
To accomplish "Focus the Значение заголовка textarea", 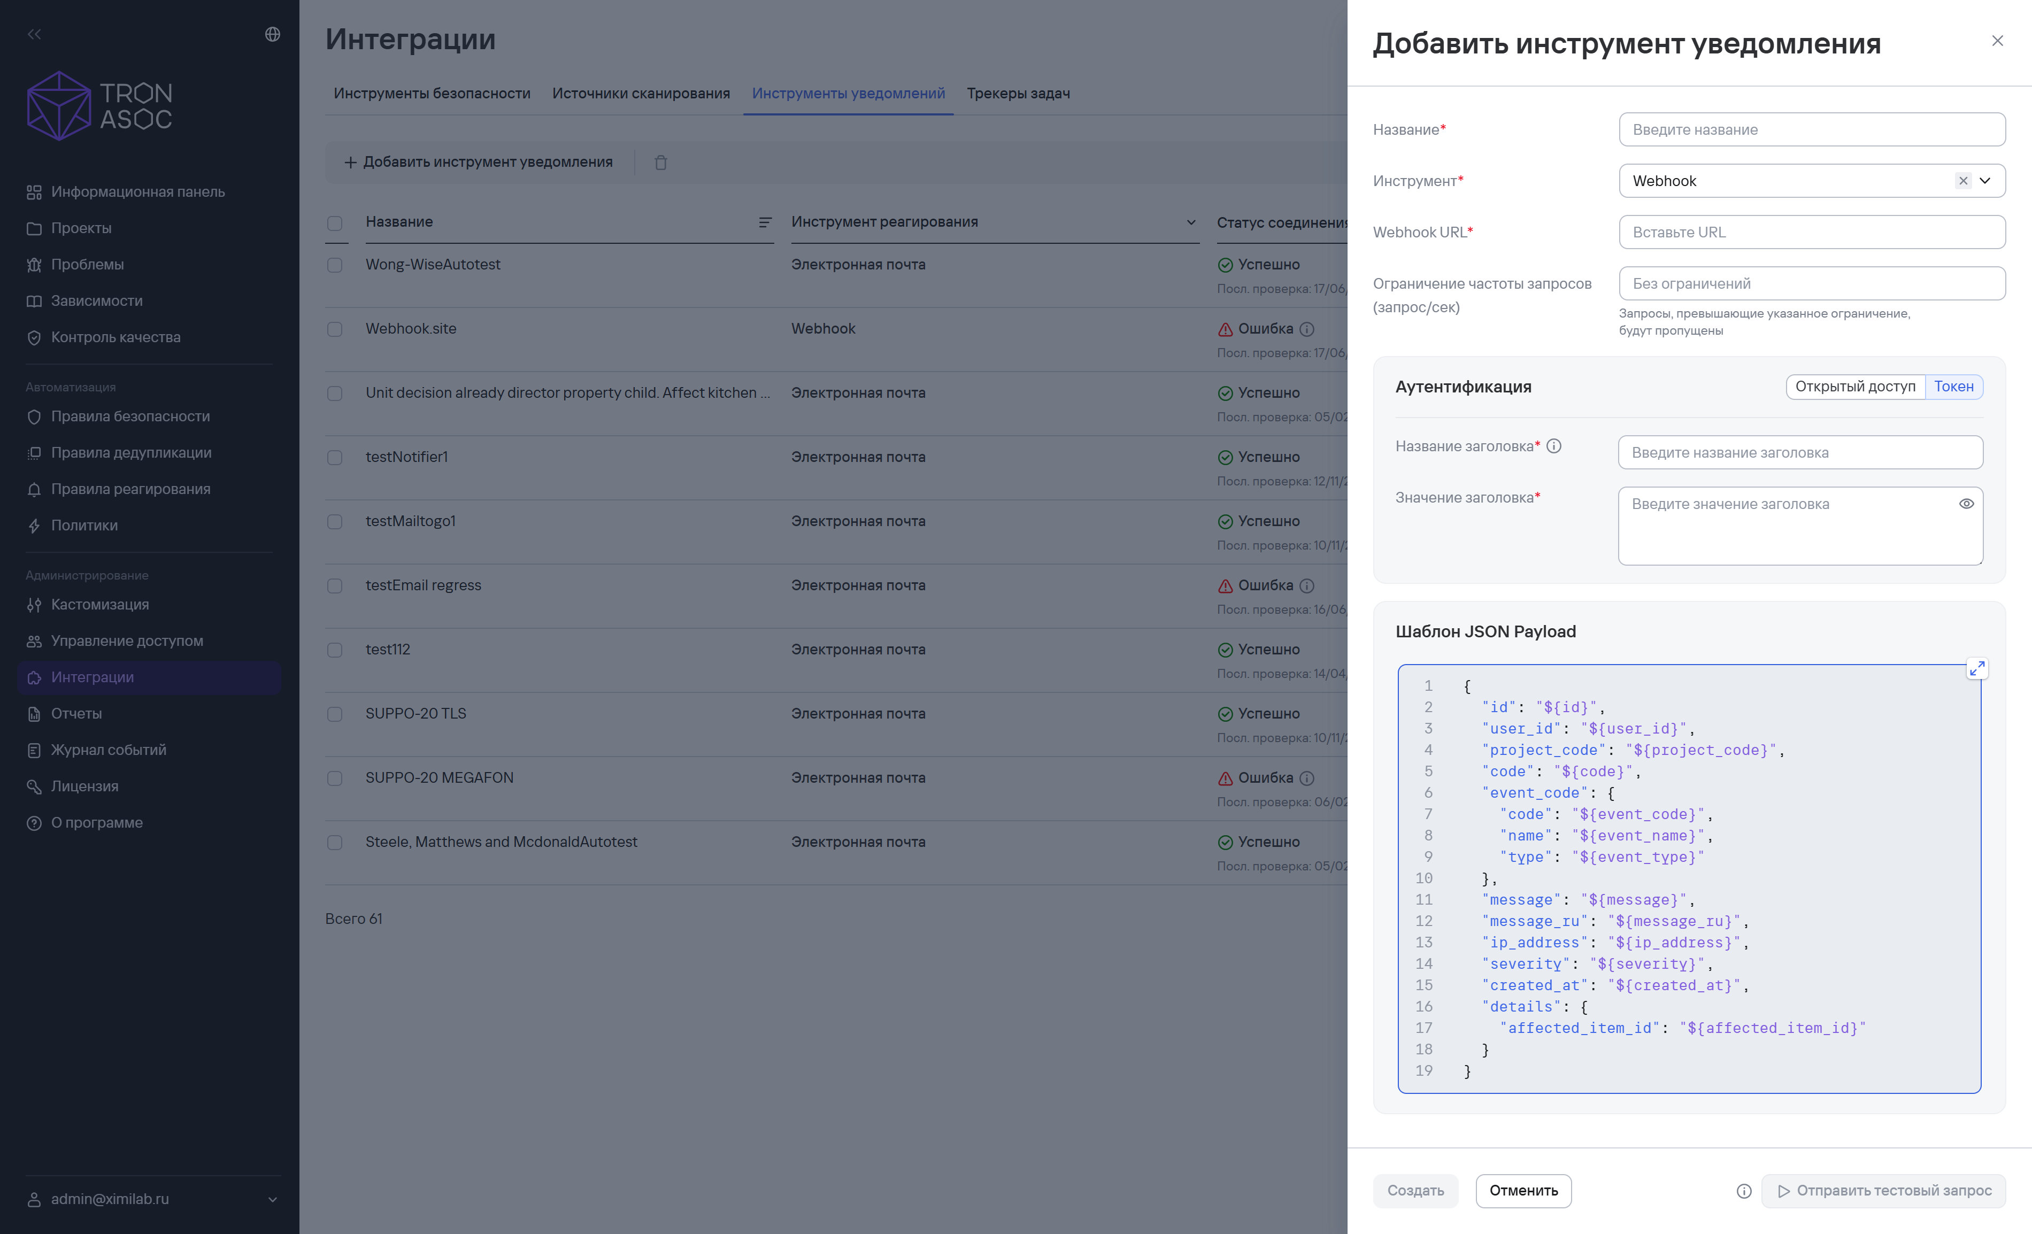I will tap(1800, 526).
